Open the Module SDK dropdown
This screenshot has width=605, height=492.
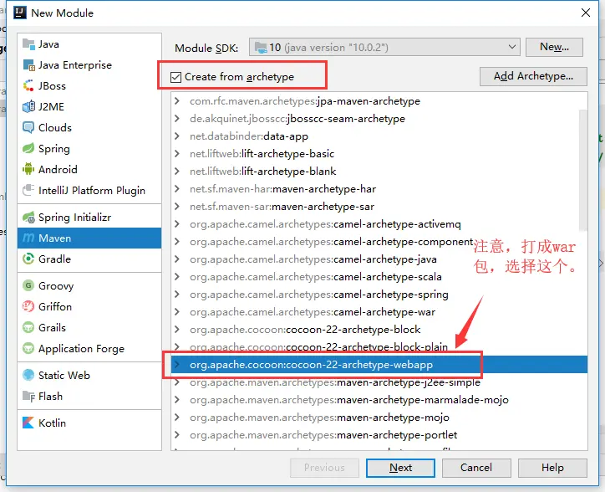pyautogui.click(x=384, y=47)
